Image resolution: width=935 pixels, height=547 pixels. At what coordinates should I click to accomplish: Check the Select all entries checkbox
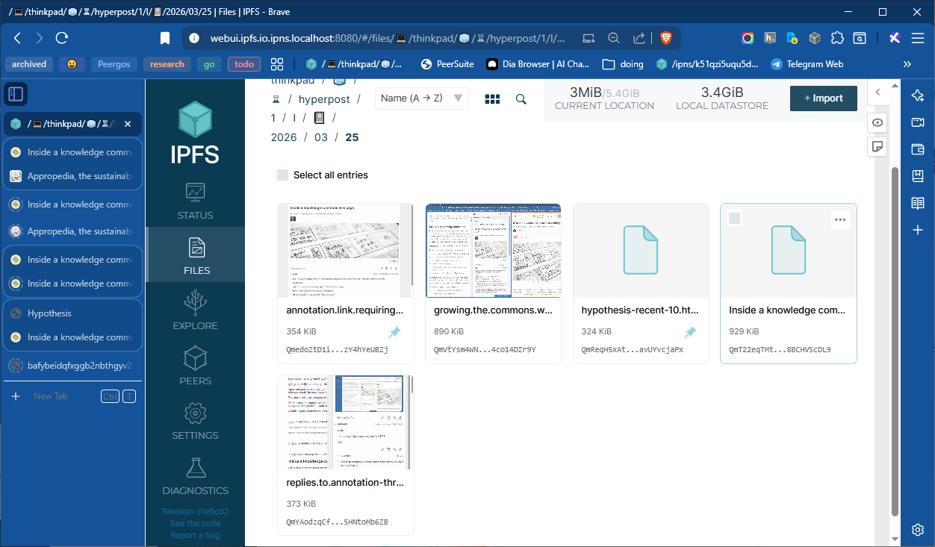(x=282, y=175)
